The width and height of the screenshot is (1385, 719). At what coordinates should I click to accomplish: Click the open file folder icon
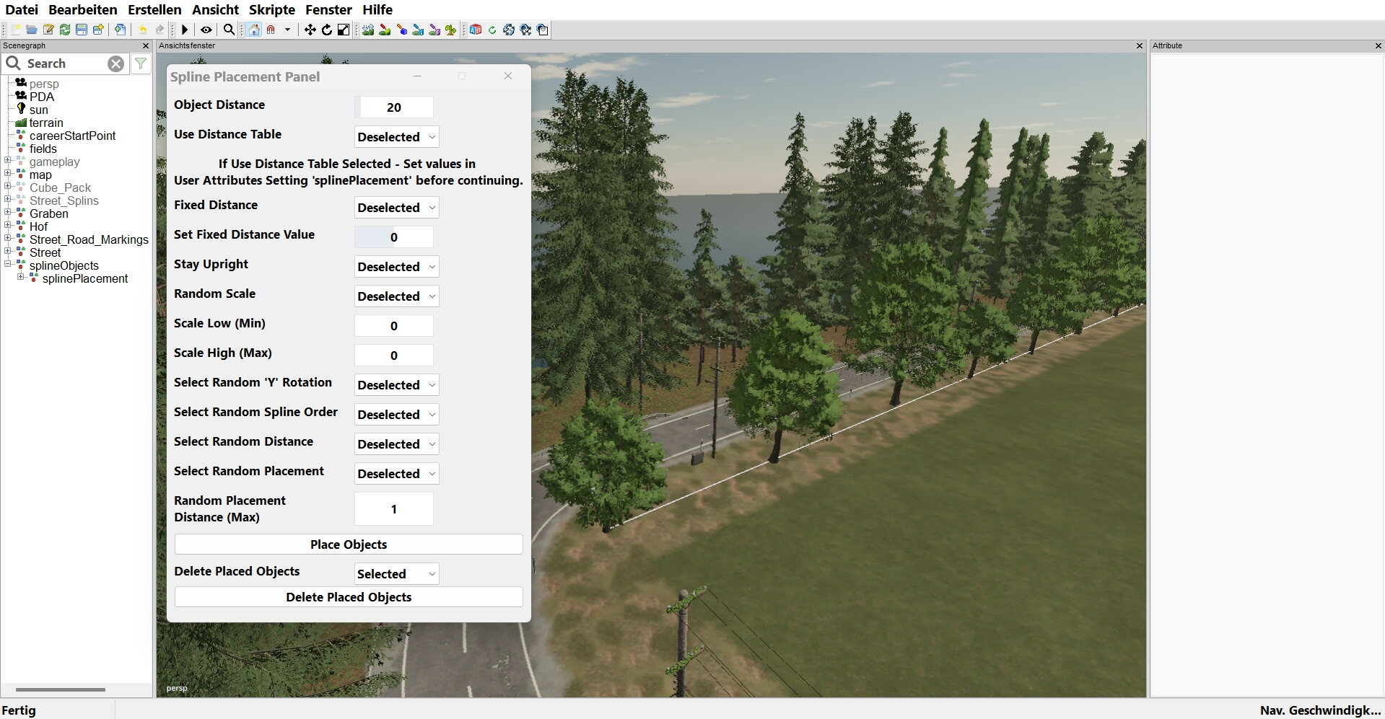[32, 30]
